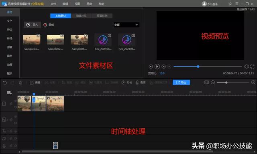Open the 时长 duration clock tool
257x154 pixels.
(127, 83)
